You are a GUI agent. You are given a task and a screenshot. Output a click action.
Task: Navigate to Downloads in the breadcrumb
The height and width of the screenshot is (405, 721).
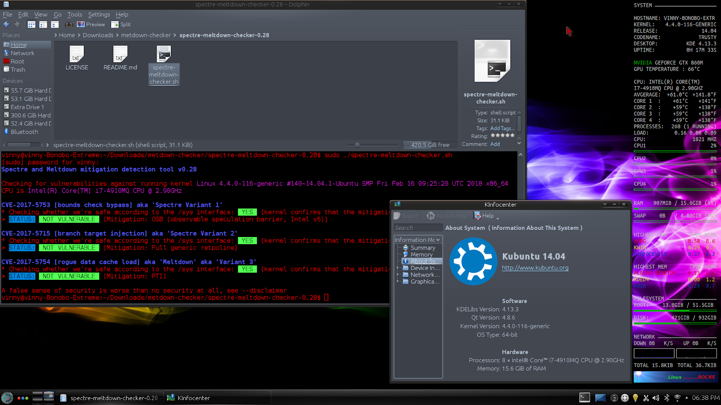pos(98,35)
